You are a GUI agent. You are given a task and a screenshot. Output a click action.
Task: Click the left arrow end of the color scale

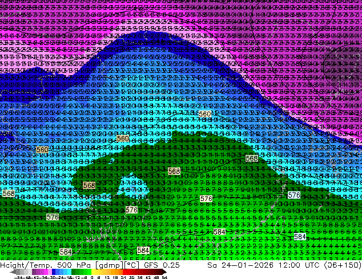pos(13,272)
